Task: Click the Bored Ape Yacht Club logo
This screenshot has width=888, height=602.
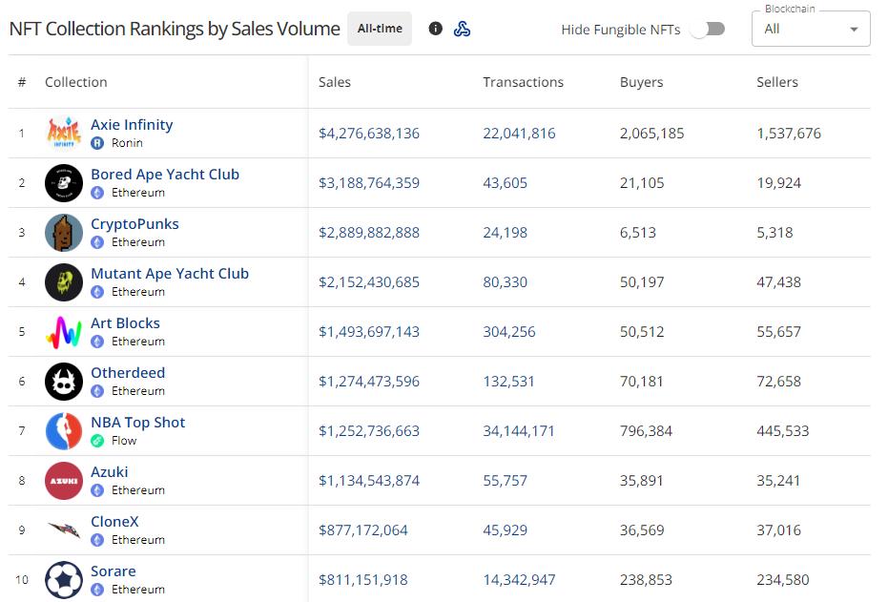Action: pyautogui.click(x=64, y=183)
